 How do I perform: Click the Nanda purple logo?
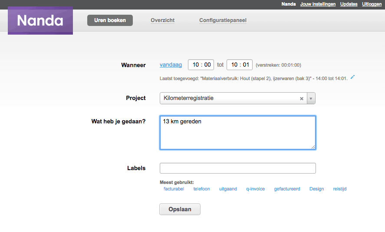pos(40,20)
